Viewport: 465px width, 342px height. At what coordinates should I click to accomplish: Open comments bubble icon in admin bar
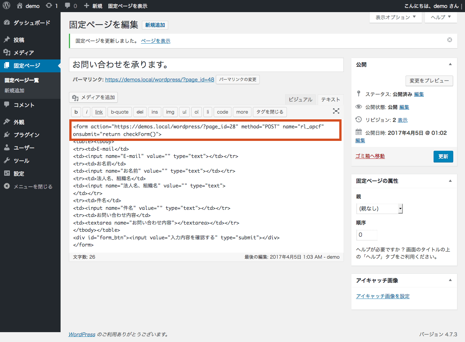pyautogui.click(x=71, y=6)
